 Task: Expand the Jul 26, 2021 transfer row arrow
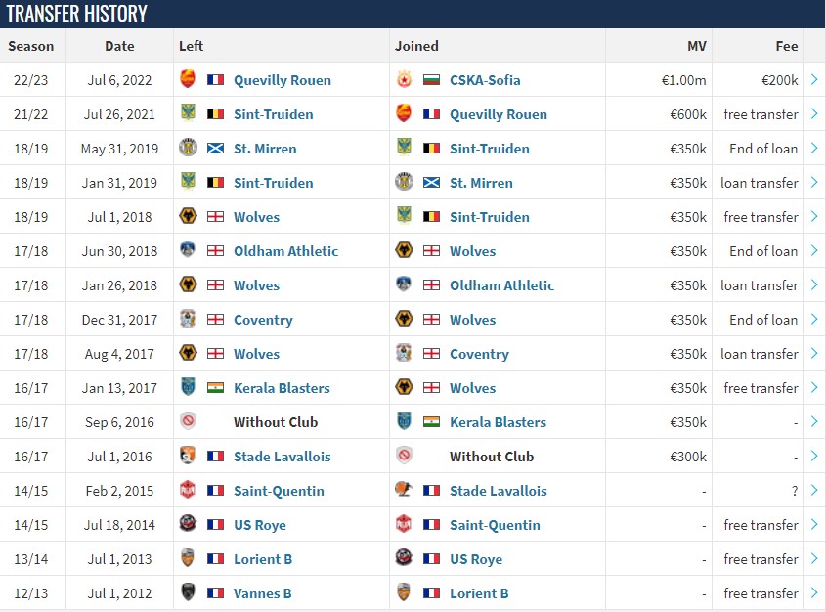[814, 113]
